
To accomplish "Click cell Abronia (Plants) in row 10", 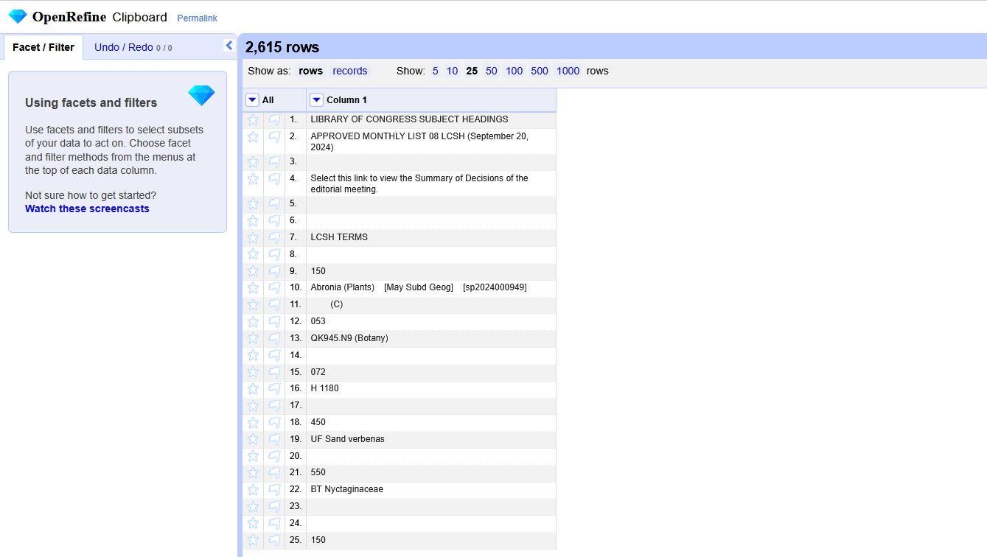I will pos(431,287).
